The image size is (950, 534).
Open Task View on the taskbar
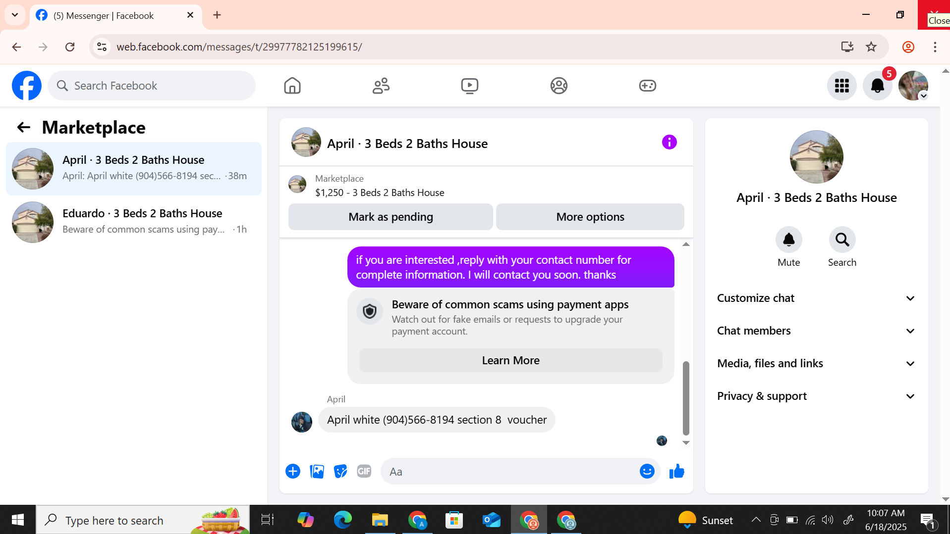click(x=268, y=520)
